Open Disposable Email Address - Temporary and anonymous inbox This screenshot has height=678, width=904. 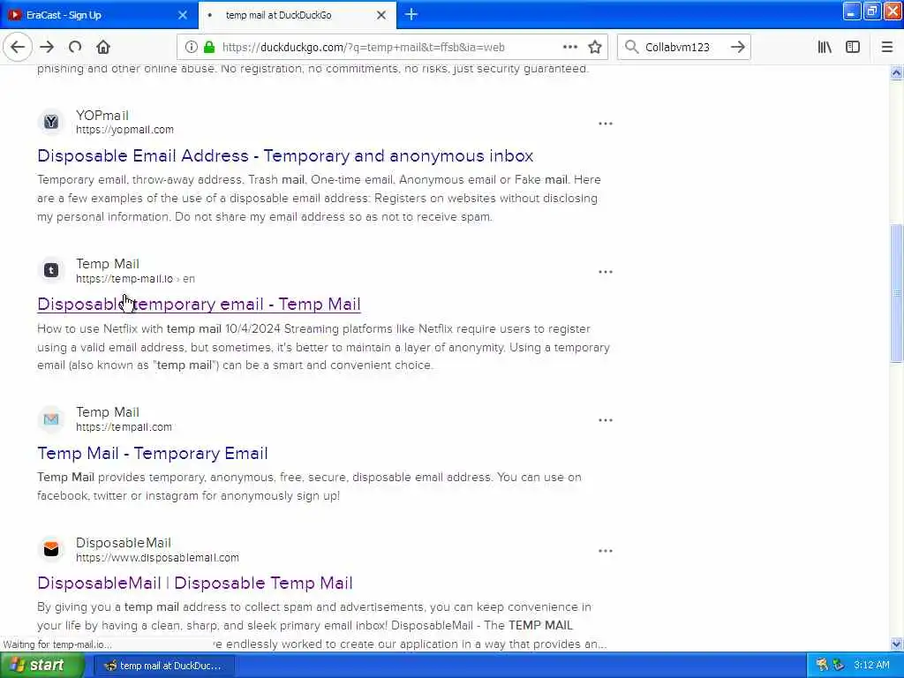click(x=285, y=155)
